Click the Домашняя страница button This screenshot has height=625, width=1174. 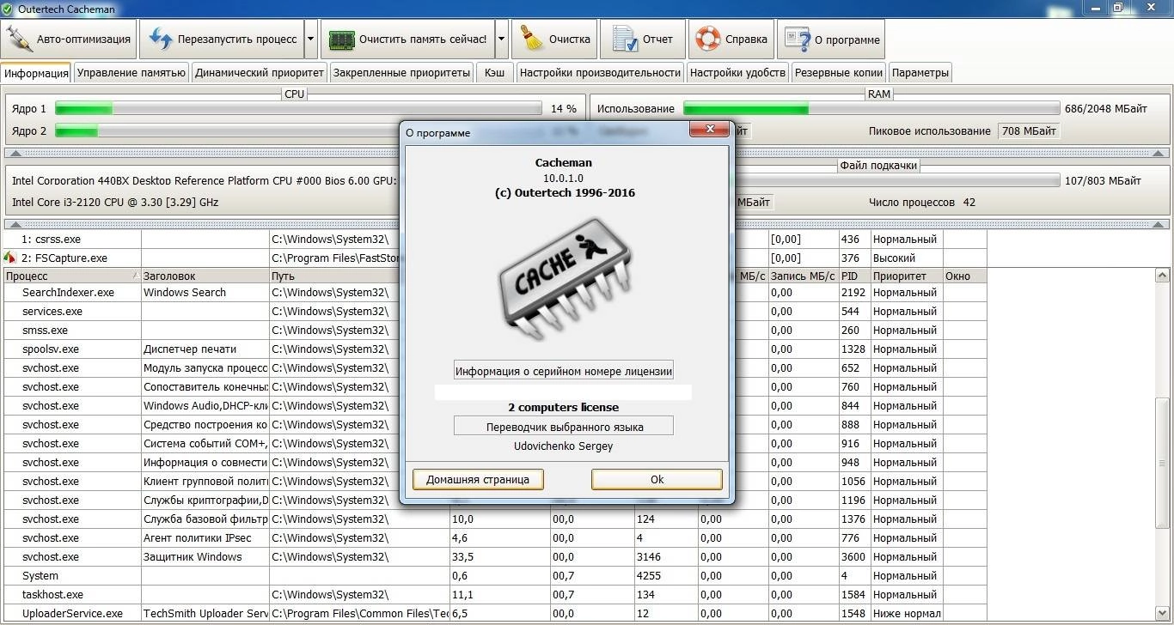[x=478, y=479]
